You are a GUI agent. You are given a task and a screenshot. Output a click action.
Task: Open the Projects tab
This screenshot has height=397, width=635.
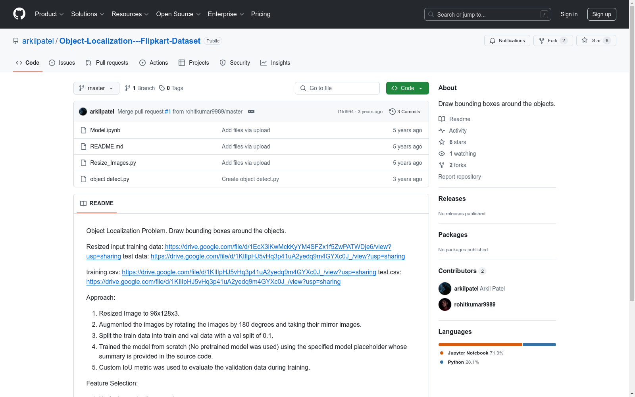click(x=194, y=63)
